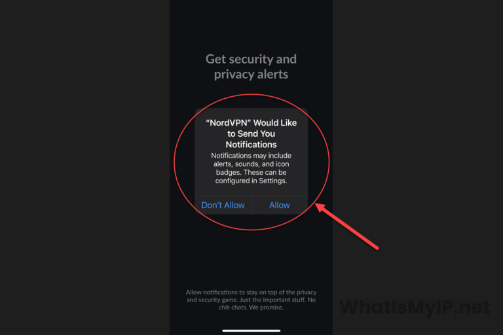Click the home indicator bar at screen bottom
Screen dimensions: 503x335
pos(251,330)
